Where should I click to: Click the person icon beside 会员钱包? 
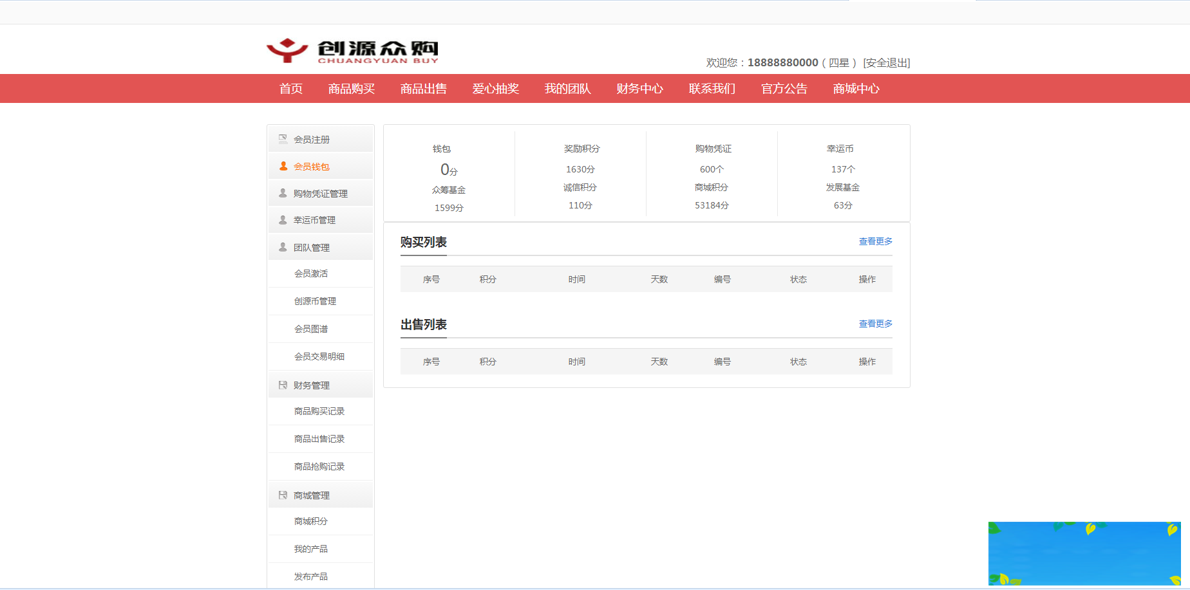[x=282, y=165]
